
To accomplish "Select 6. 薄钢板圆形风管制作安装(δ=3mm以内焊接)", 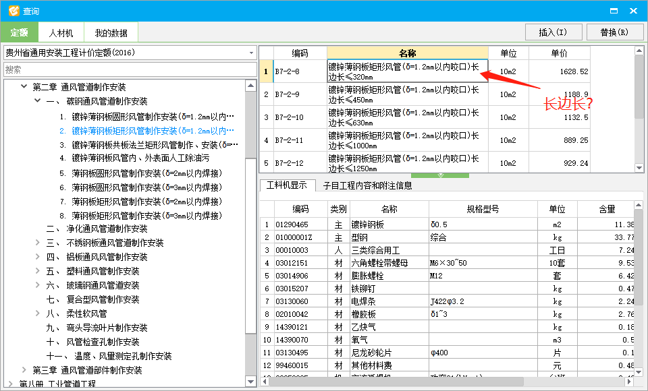I will pyautogui.click(x=140, y=187).
